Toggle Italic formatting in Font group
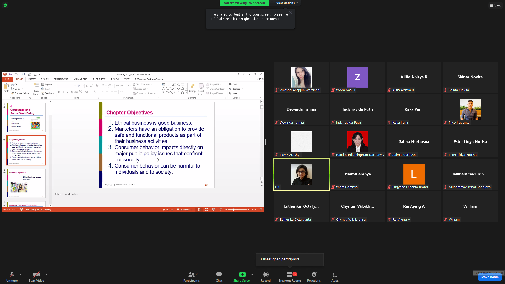Viewport: 505px width, 284px height. pyautogui.click(x=63, y=92)
